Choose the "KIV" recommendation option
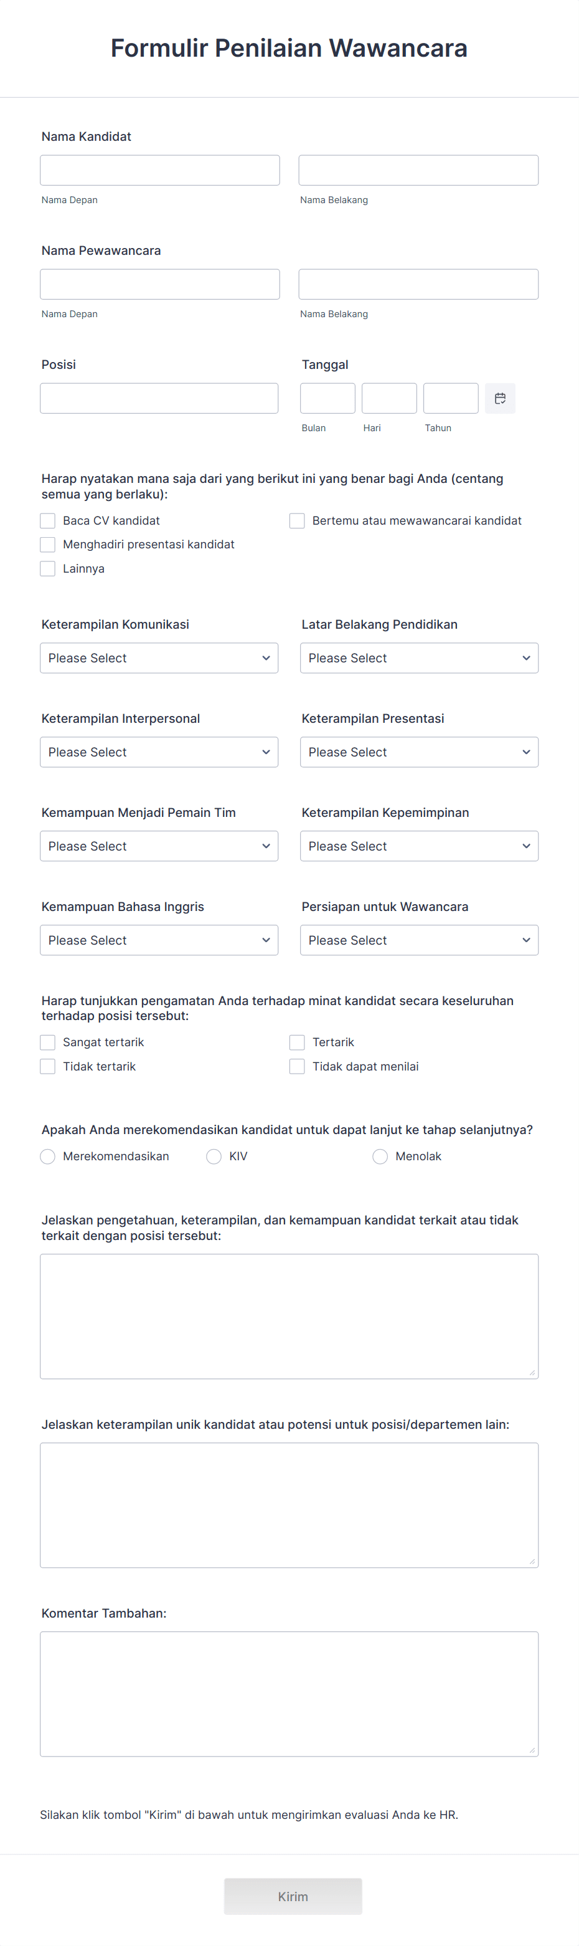 point(213,1156)
